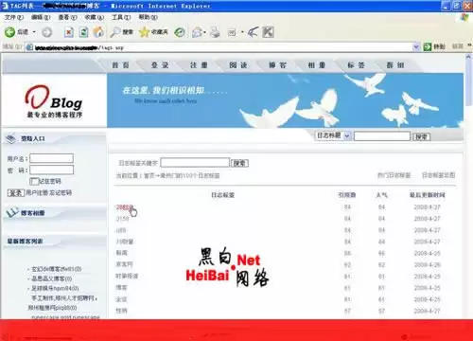Click the Messenger toolbar icon
Screen dimensions: 473x341
click(x=253, y=32)
